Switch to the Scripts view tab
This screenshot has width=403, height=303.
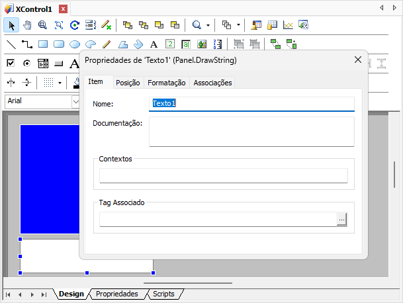tap(163, 294)
